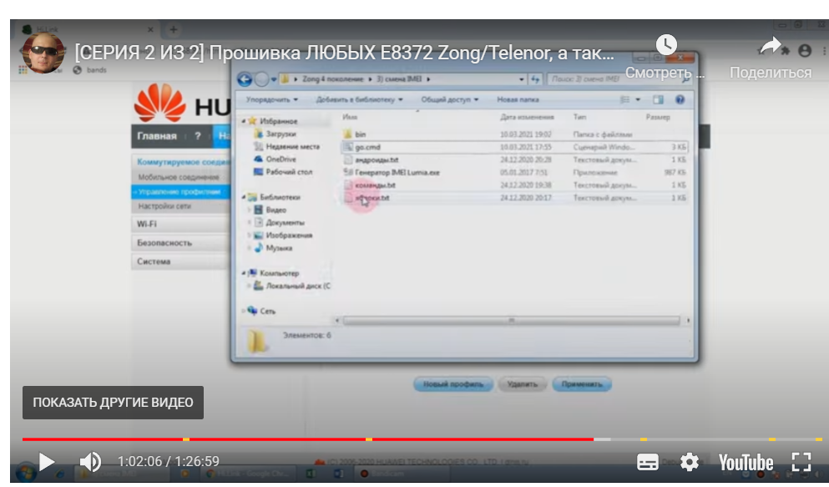Image resolution: width=829 pixels, height=487 pixels.
Task: Click the Watch Later clock icon
Action: 666,45
